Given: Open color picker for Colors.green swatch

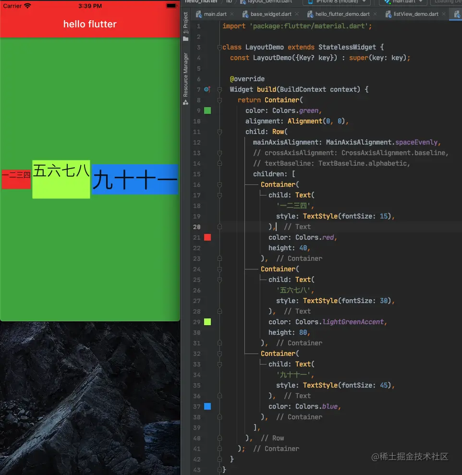Looking at the screenshot, I should [x=207, y=110].
